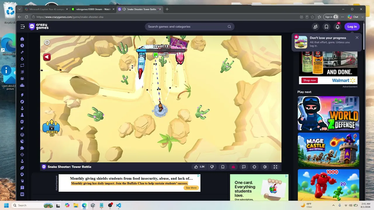The height and width of the screenshot is (210, 374).
Task: Click the Windows taskbar Search box
Action: pos(33,205)
